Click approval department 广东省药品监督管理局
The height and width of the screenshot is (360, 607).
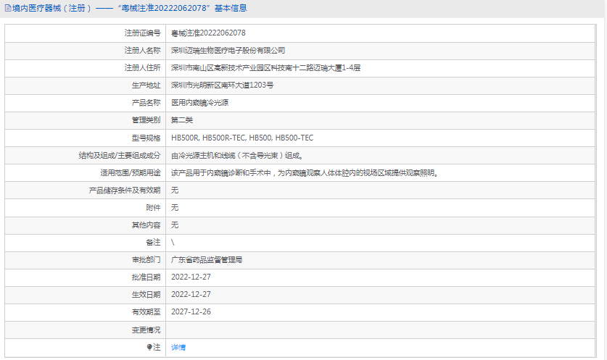207,260
